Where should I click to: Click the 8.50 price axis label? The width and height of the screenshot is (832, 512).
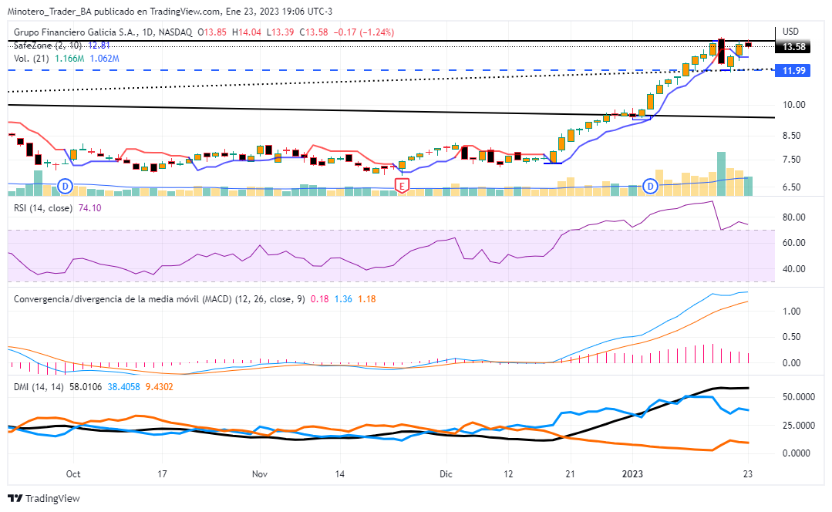[792, 135]
